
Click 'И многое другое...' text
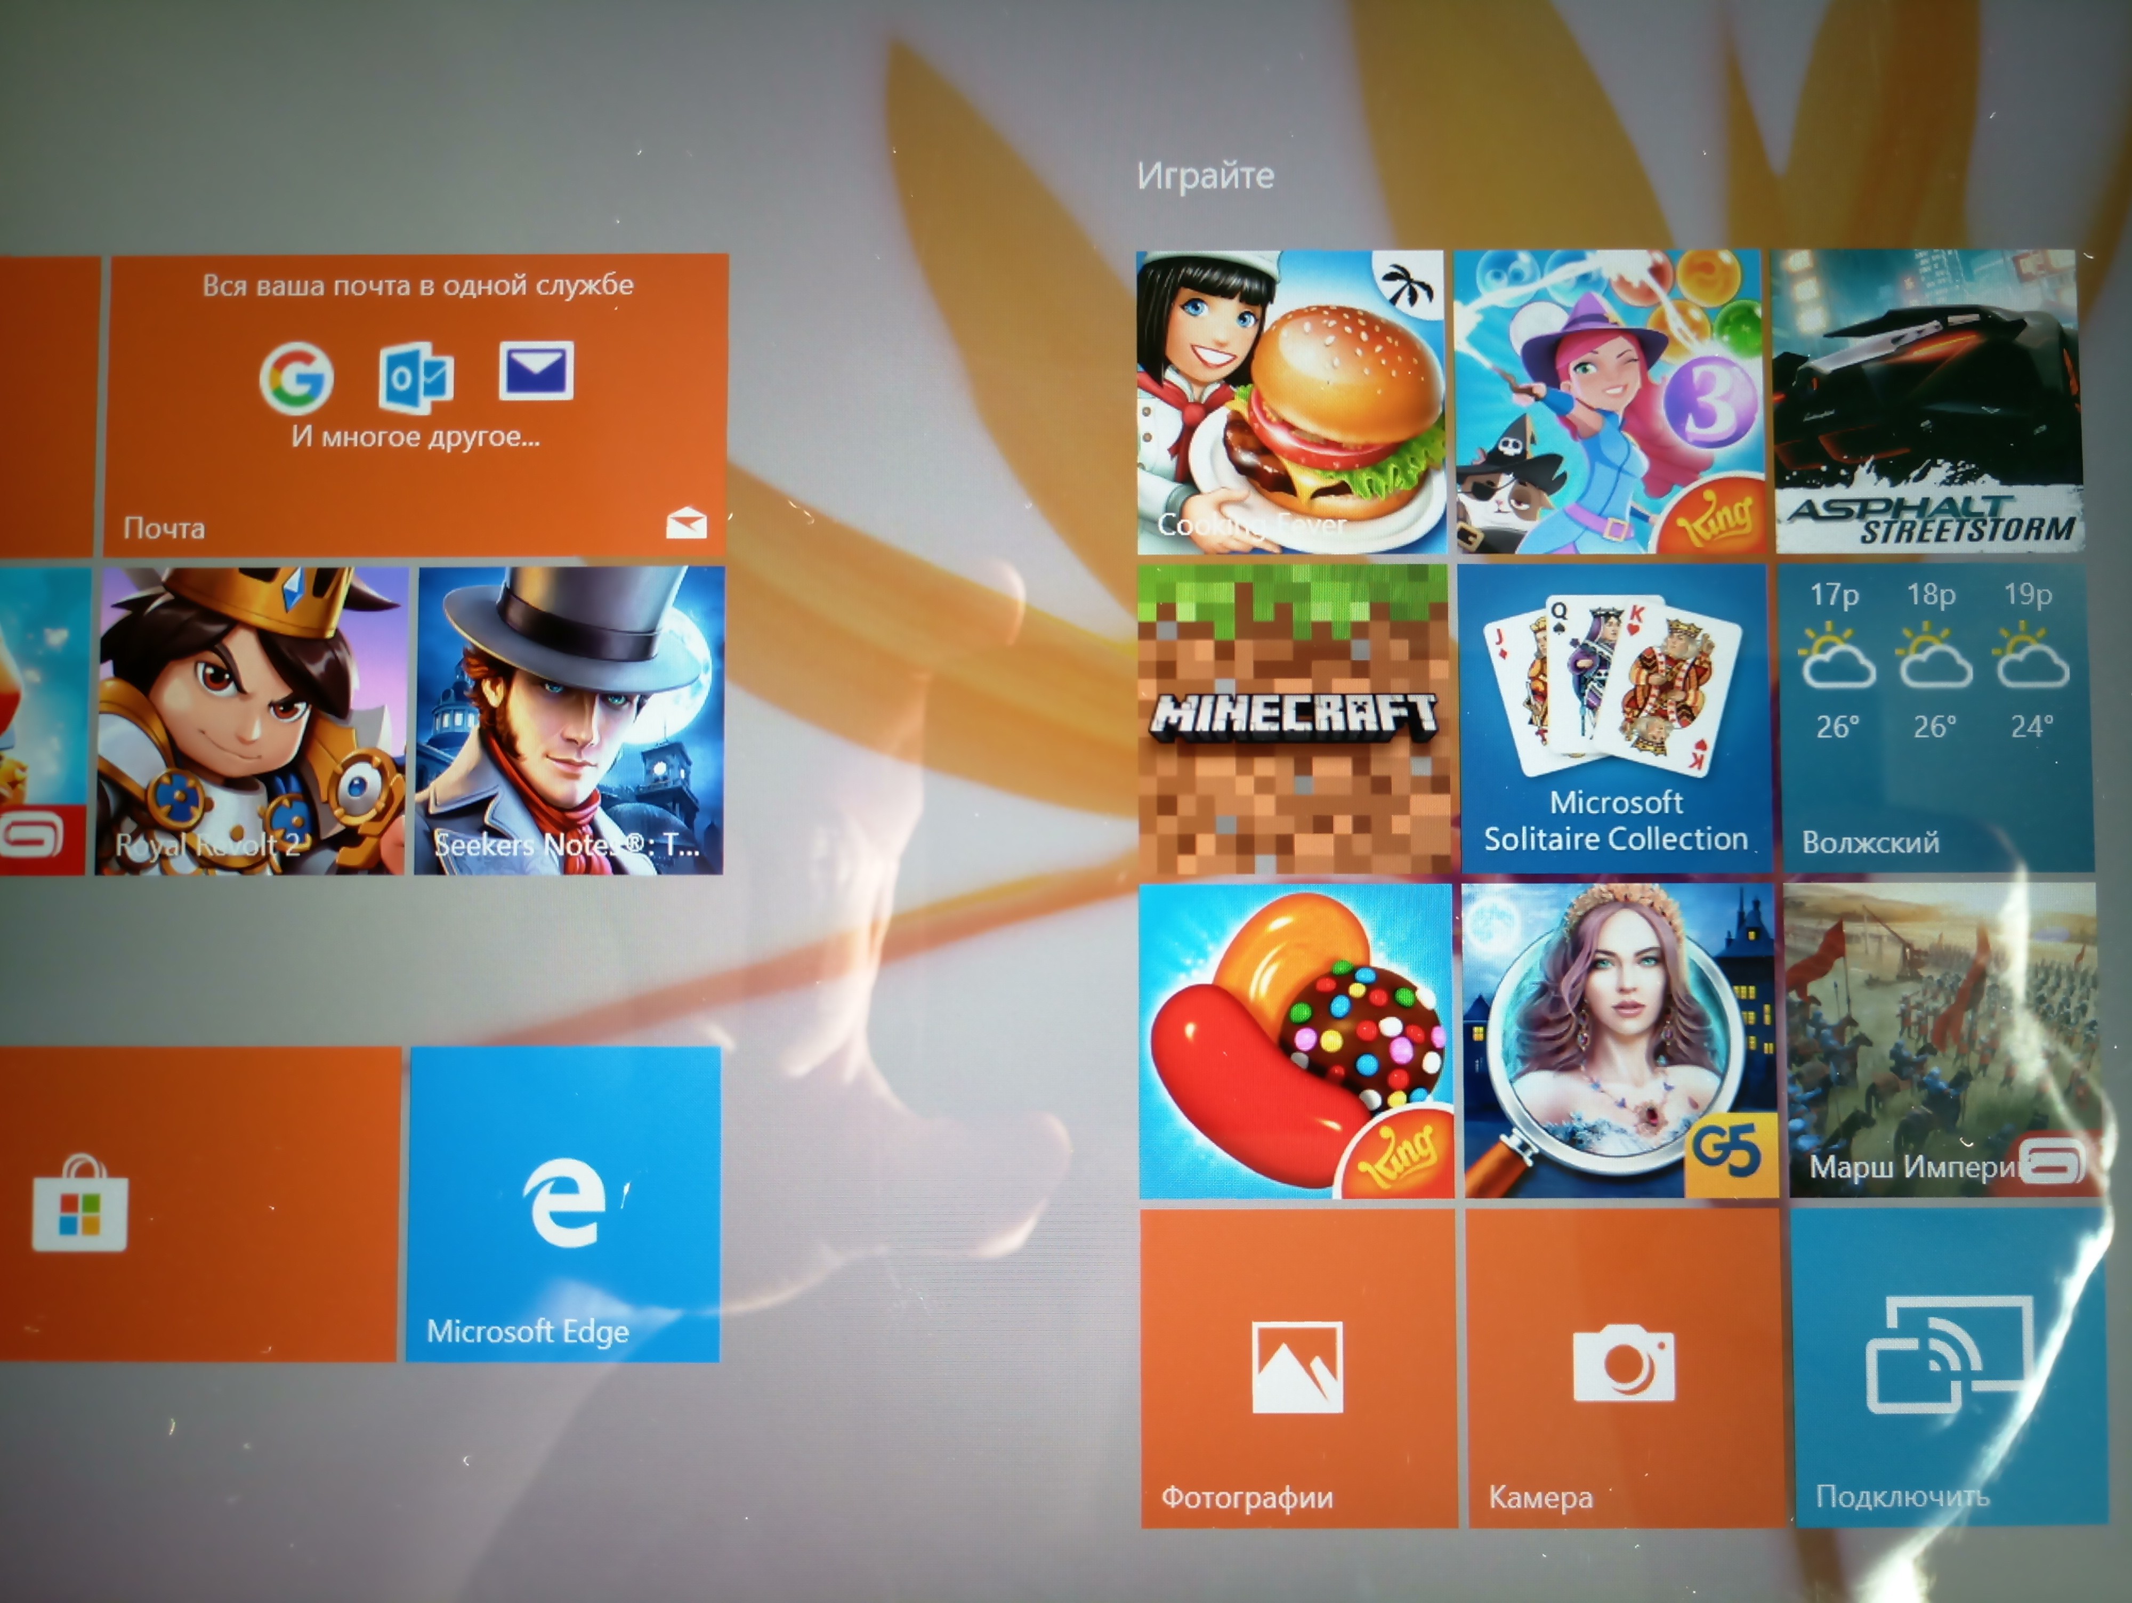(x=415, y=438)
